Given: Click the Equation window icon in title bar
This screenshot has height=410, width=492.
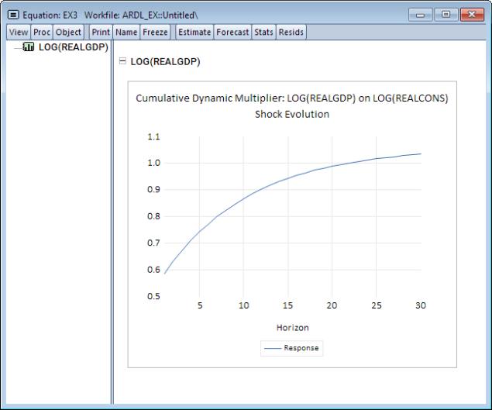Looking at the screenshot, I should pos(12,16).
